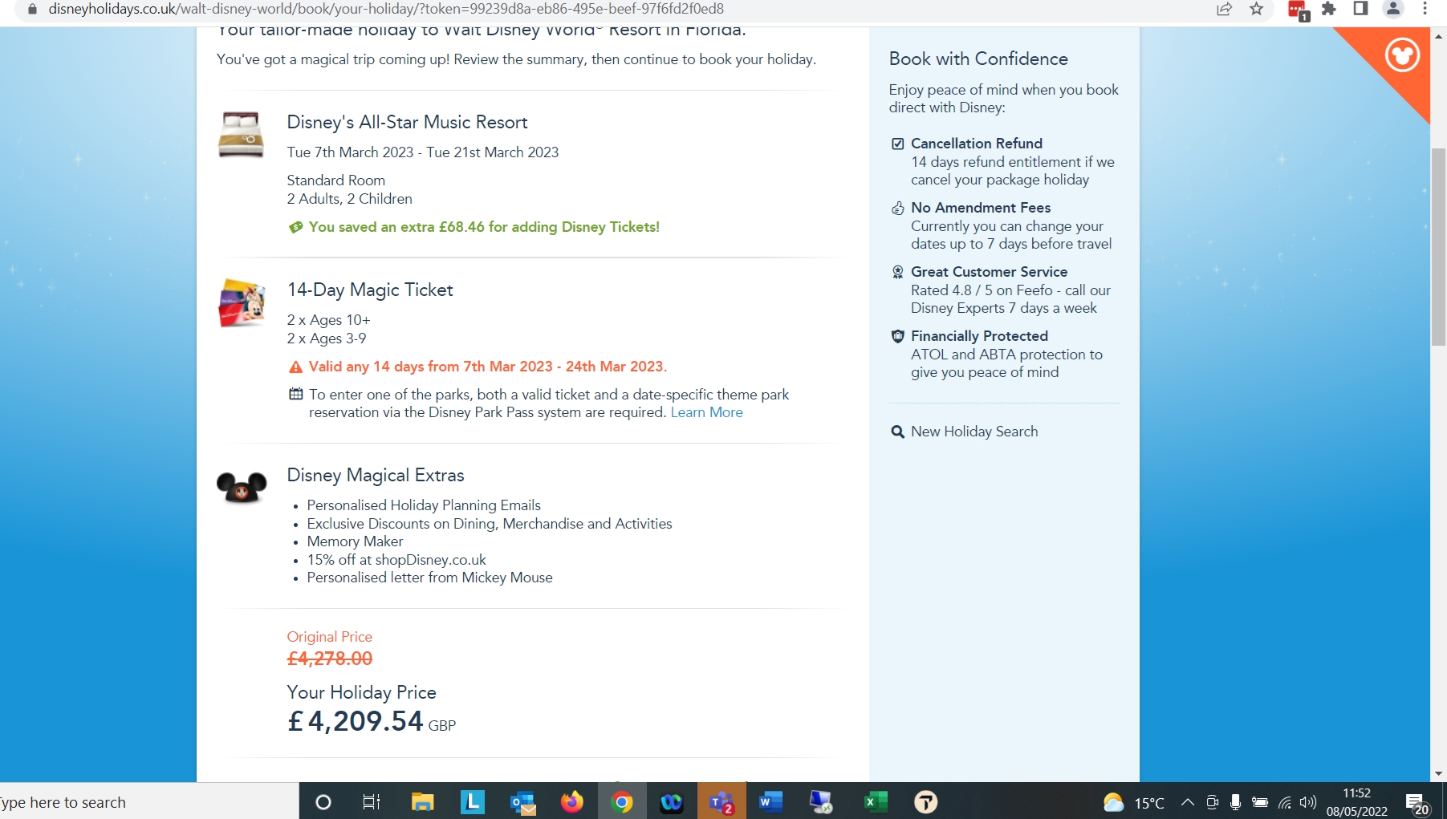Click the Meet Now tray icon
Viewport: 1447px width, 819px height.
[1213, 802]
